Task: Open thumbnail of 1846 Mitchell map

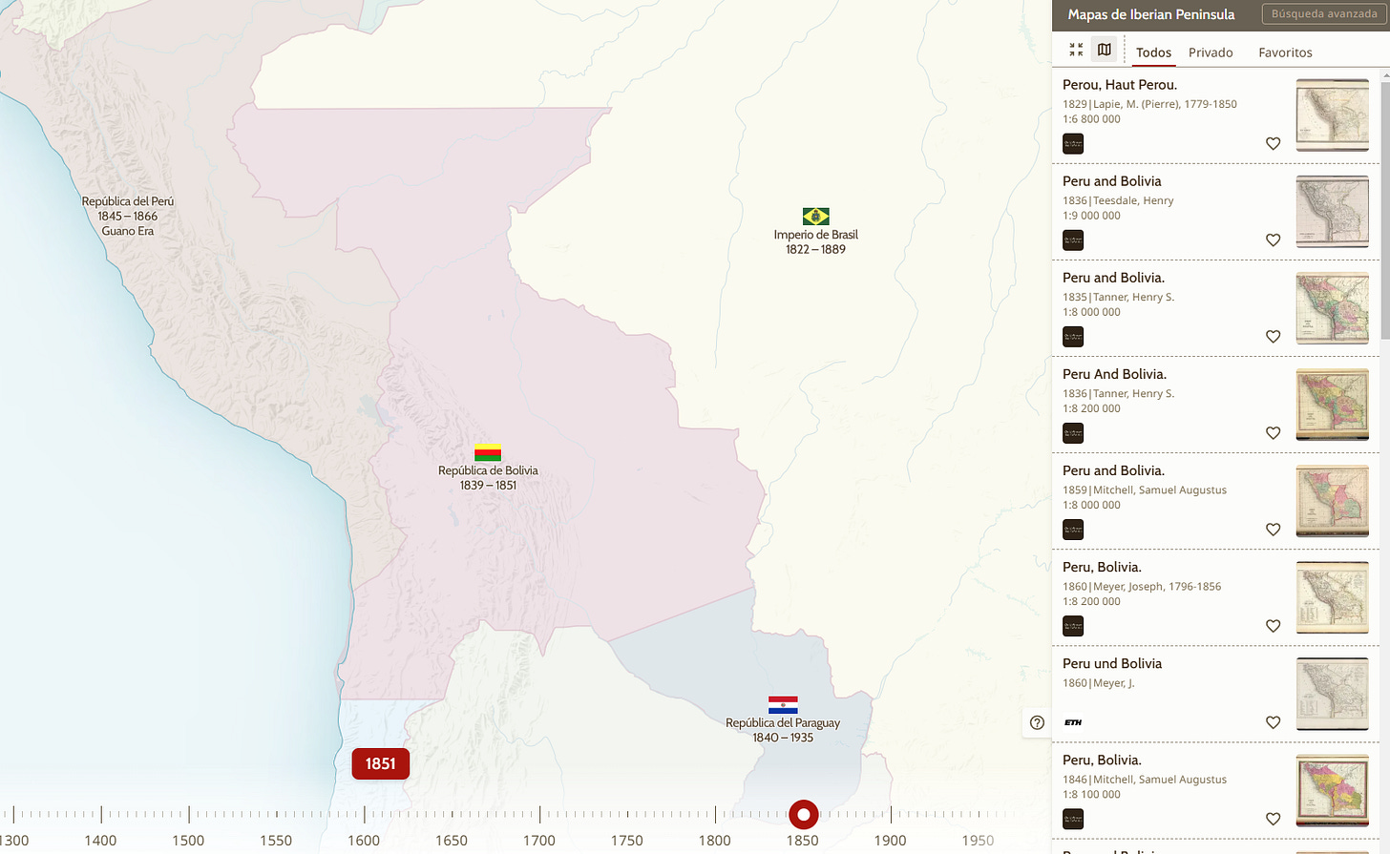Action: (x=1333, y=790)
